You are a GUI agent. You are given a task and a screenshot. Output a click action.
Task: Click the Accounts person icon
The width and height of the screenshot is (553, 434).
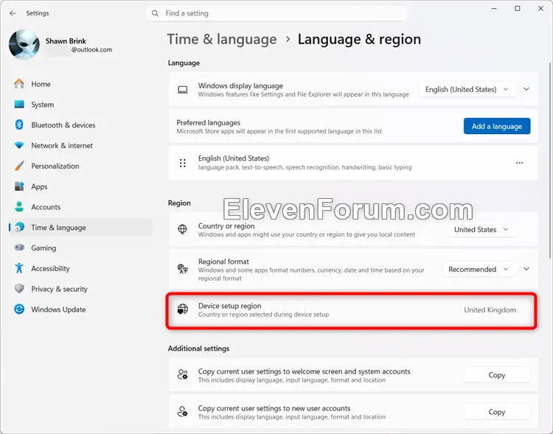[x=19, y=206]
